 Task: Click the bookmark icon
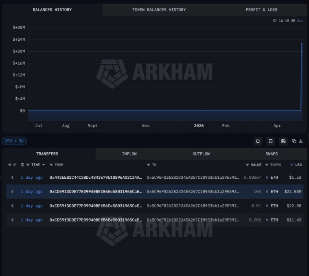tap(271, 141)
